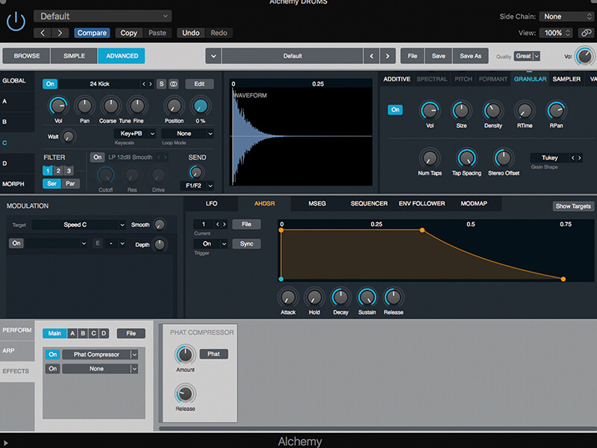Click the Copy button
597x448 pixels.
coord(128,33)
